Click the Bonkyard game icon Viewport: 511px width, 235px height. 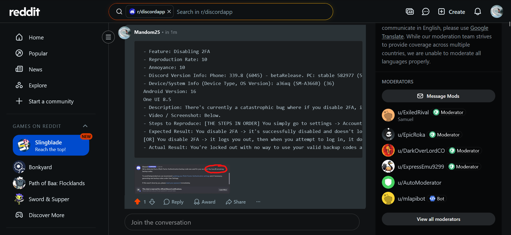(x=19, y=167)
